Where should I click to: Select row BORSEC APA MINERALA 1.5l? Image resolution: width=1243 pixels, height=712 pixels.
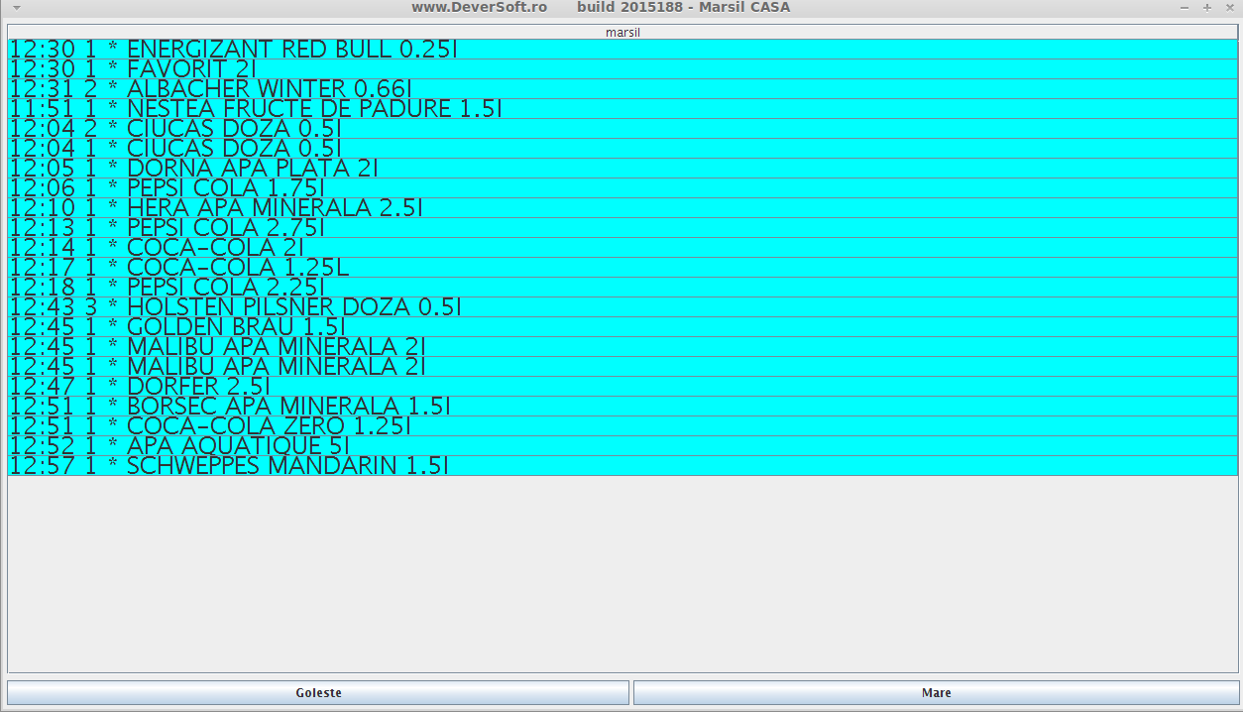[622, 407]
